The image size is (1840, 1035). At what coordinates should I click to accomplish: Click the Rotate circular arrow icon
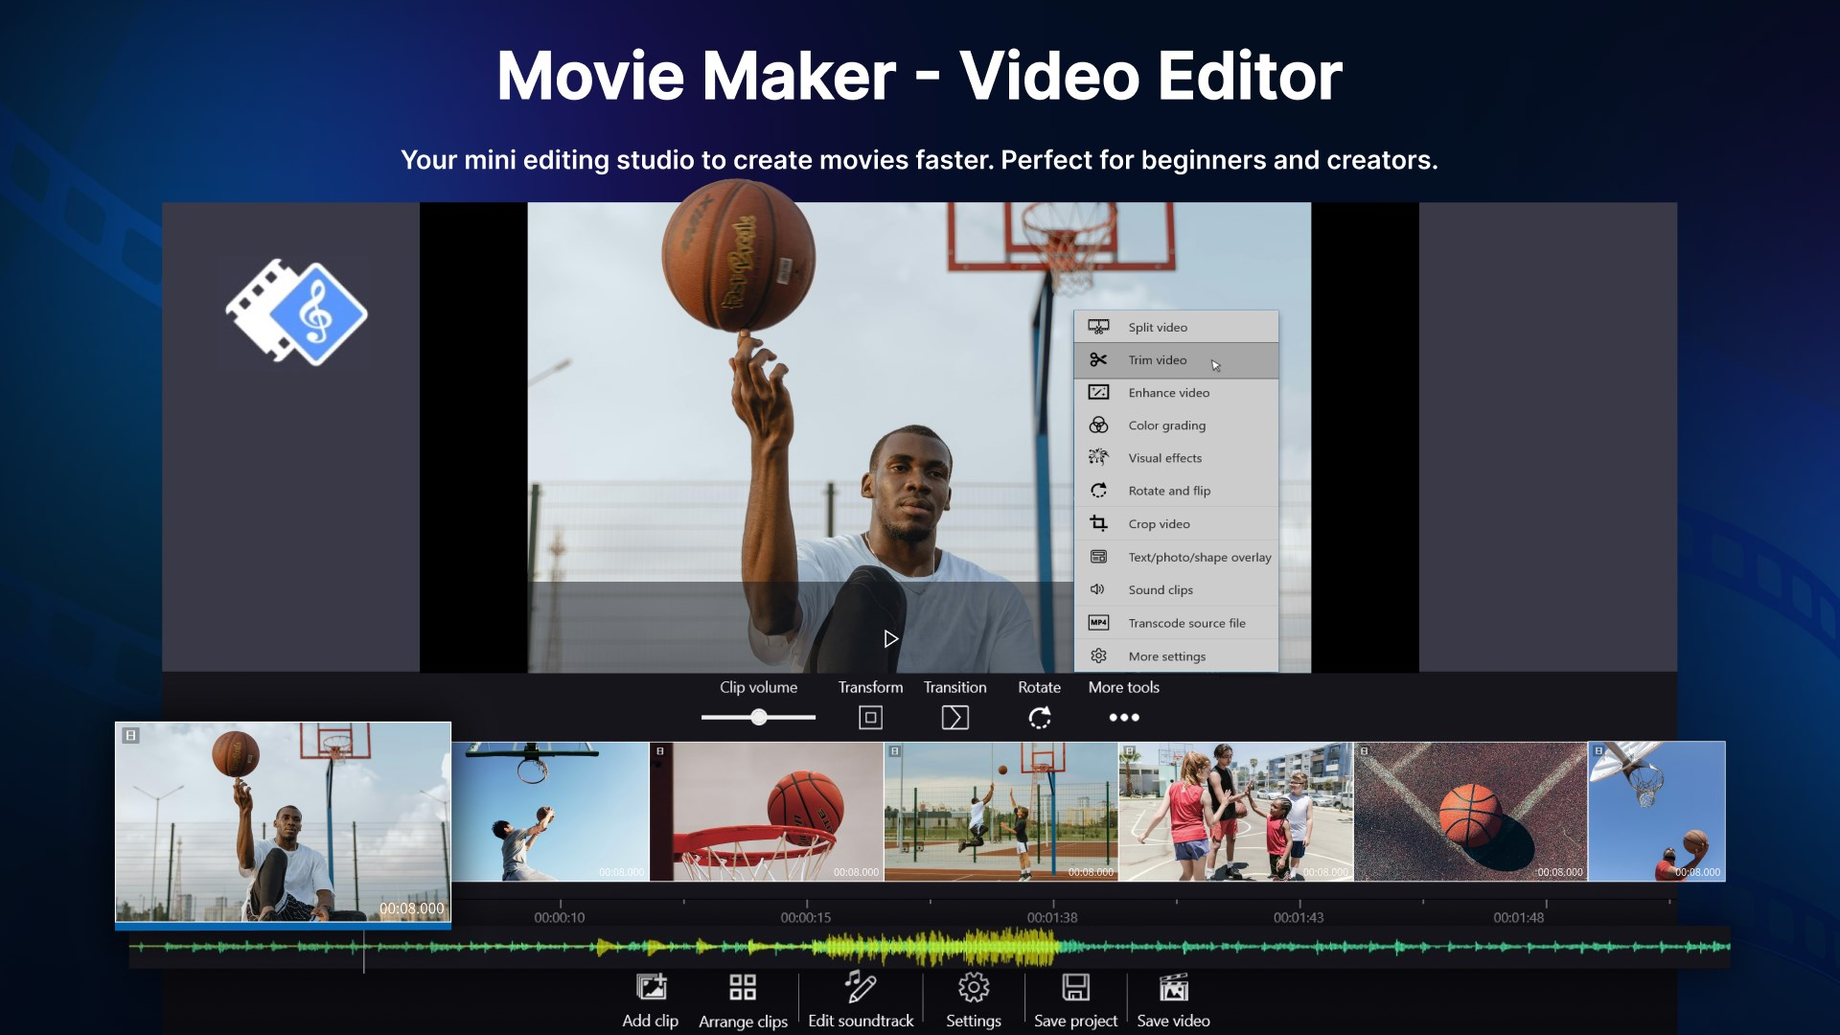pos(1040,717)
